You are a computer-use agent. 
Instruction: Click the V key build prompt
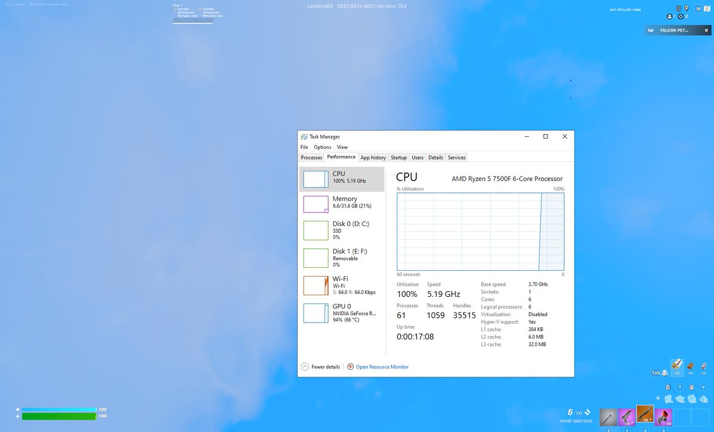click(703, 387)
